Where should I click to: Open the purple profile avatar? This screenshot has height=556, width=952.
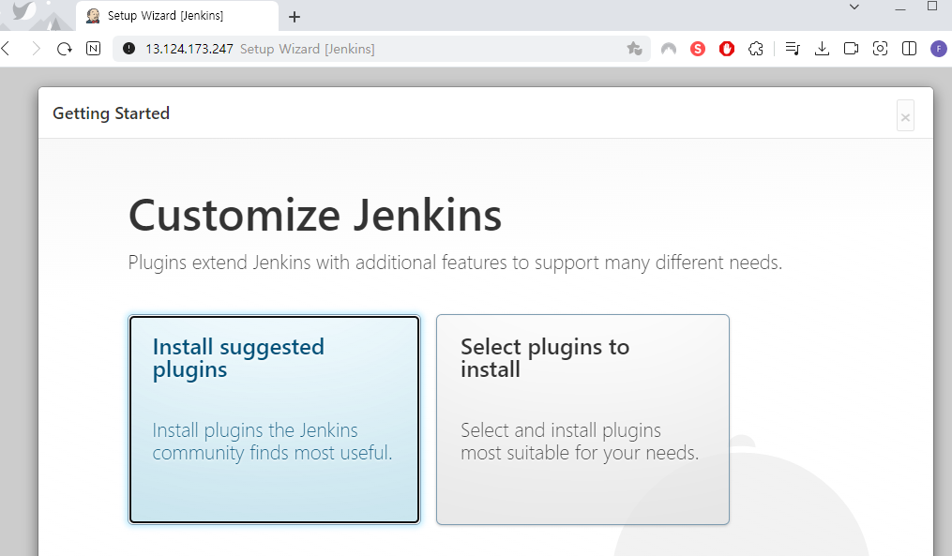tap(939, 49)
